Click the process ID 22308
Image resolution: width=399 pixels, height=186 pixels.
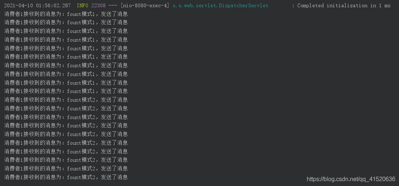pyautogui.click(x=98, y=5)
